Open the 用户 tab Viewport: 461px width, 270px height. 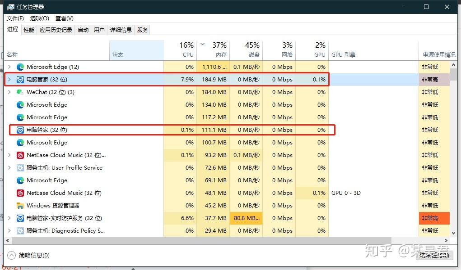99,30
